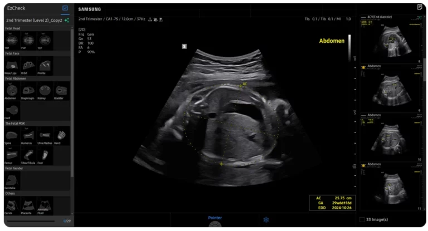
Task: Pick the Kidney view icon
Action: (x=45, y=91)
